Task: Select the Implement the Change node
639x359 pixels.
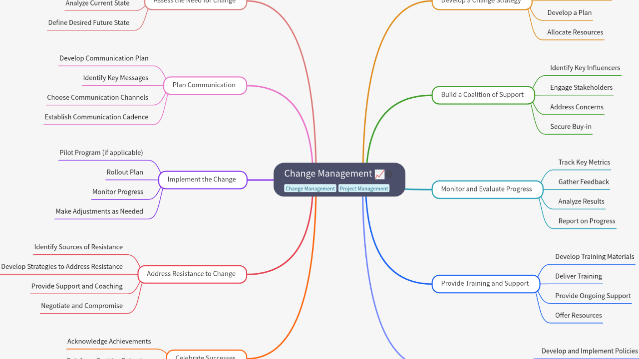Action: (202, 179)
